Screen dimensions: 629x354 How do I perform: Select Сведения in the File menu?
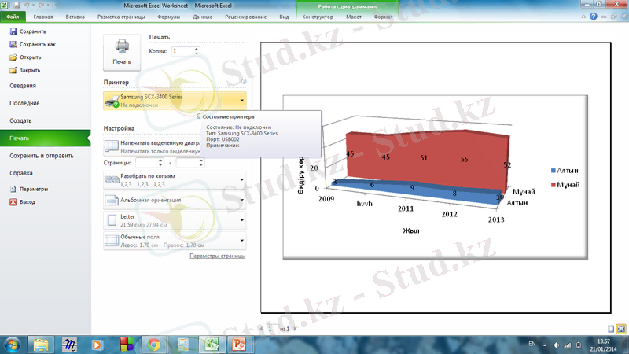[x=23, y=86]
